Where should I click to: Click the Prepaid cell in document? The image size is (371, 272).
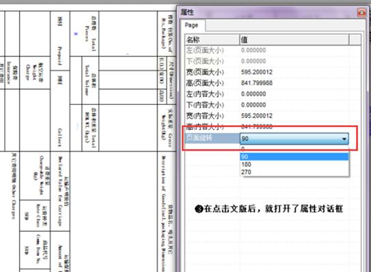(x=59, y=56)
